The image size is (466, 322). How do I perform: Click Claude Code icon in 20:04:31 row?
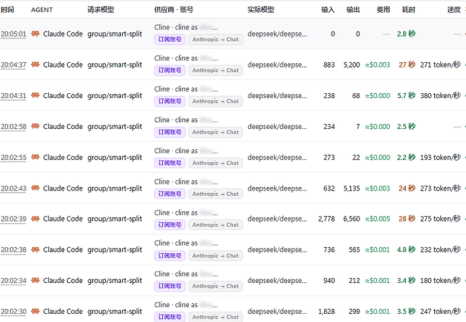click(x=35, y=96)
